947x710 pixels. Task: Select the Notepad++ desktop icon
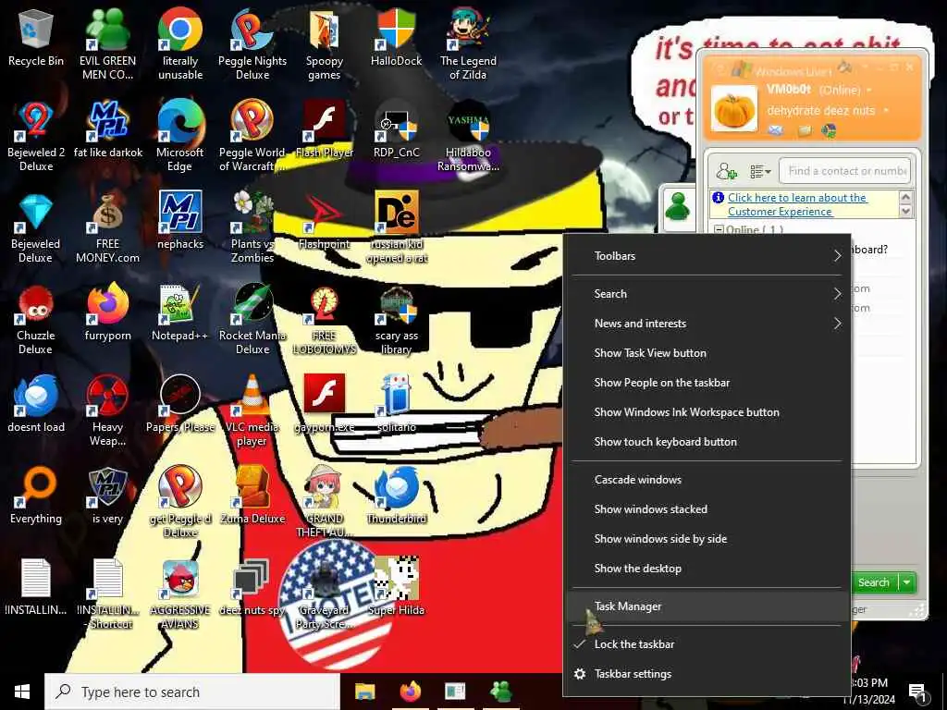180,312
